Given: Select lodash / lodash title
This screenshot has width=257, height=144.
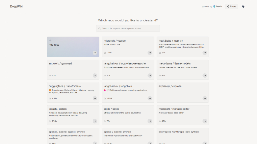Looking at the screenshot, I should 58,109.
